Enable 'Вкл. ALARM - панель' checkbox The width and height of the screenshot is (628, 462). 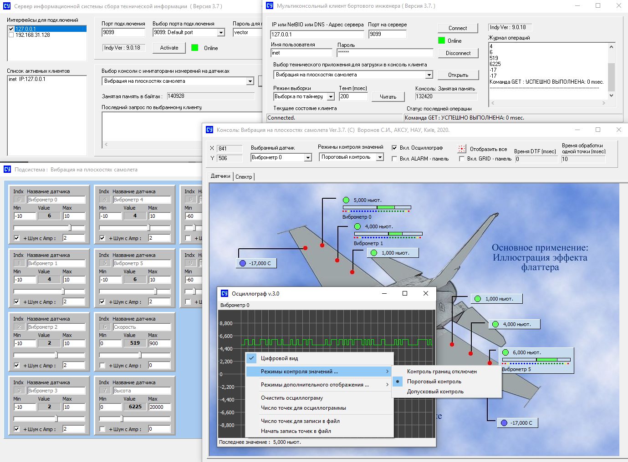394,159
